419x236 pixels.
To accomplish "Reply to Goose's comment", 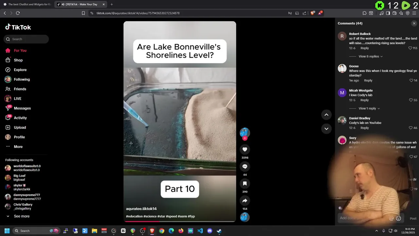I will tap(368, 81).
